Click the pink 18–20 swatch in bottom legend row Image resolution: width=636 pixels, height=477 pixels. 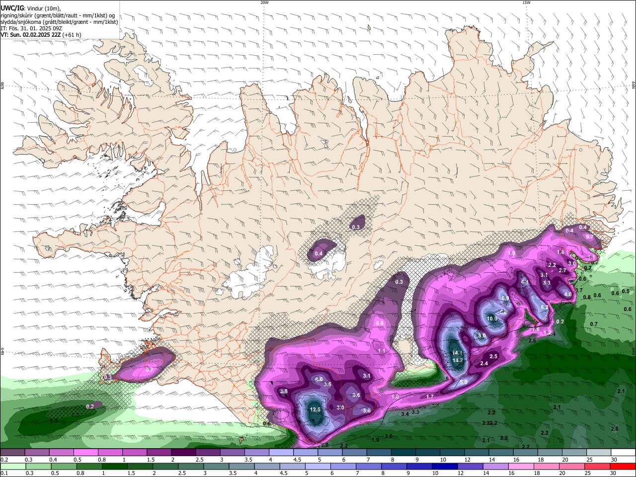[547, 466]
